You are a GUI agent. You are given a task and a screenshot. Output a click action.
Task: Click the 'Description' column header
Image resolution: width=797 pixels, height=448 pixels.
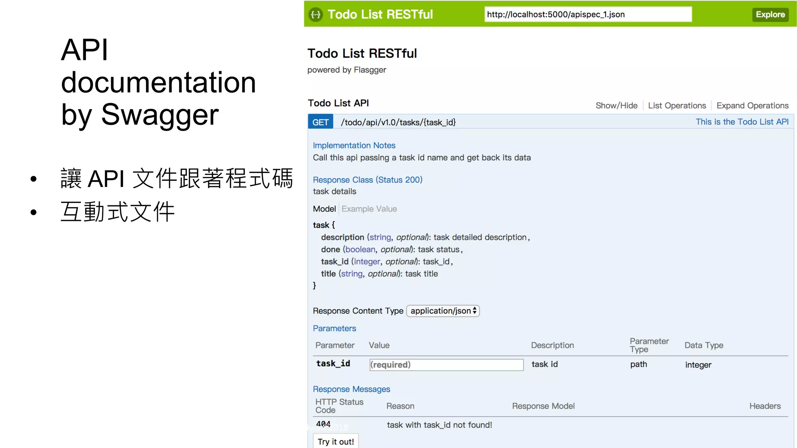[x=552, y=345]
